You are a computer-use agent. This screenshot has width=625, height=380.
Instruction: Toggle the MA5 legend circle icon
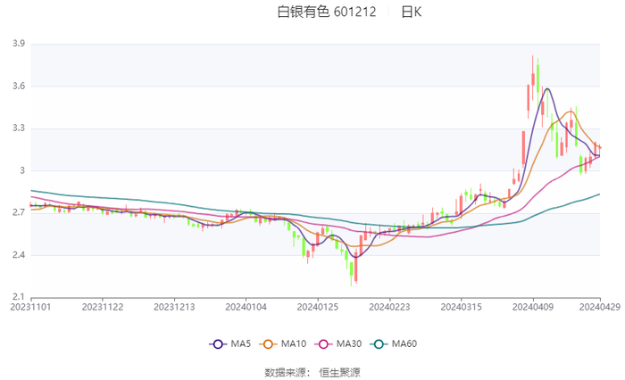pyautogui.click(x=218, y=344)
